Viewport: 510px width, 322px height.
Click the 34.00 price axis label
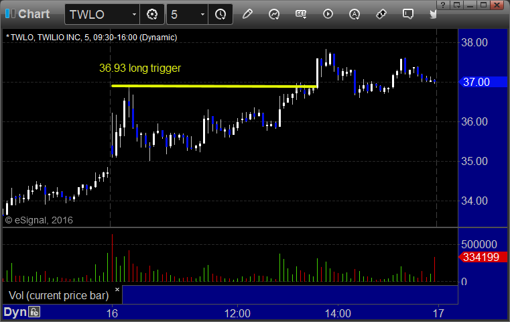coord(474,201)
